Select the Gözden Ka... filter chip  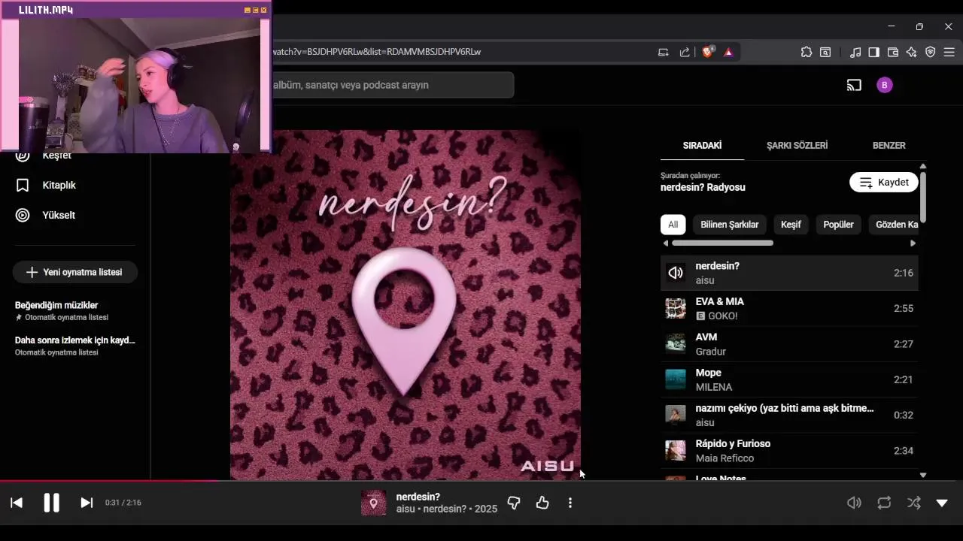[x=894, y=225]
